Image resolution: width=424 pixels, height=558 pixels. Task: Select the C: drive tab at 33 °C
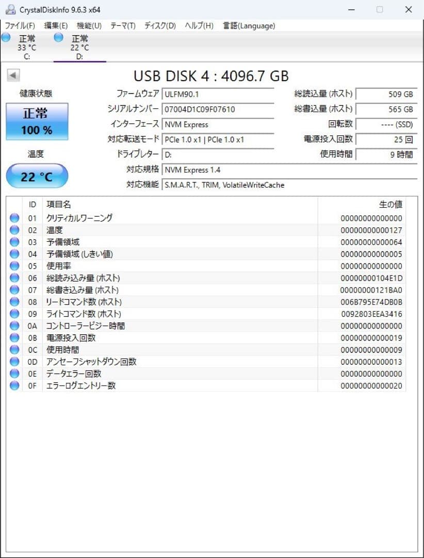coord(27,47)
